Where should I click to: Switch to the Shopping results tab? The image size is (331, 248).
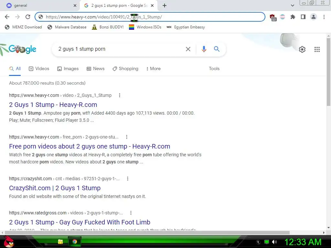[x=125, y=68]
